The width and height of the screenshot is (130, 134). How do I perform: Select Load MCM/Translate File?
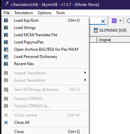click(x=45, y=35)
